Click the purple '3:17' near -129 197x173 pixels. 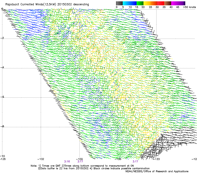tap(80, 162)
